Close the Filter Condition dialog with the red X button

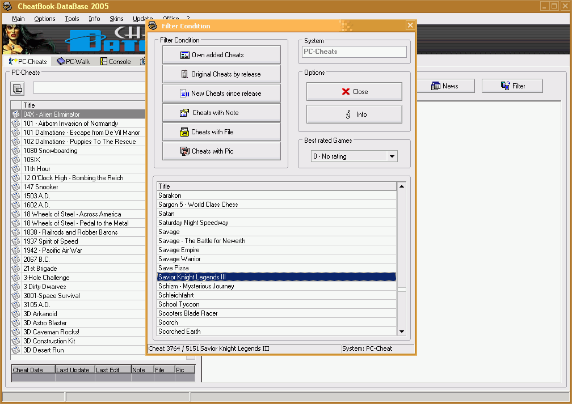354,92
